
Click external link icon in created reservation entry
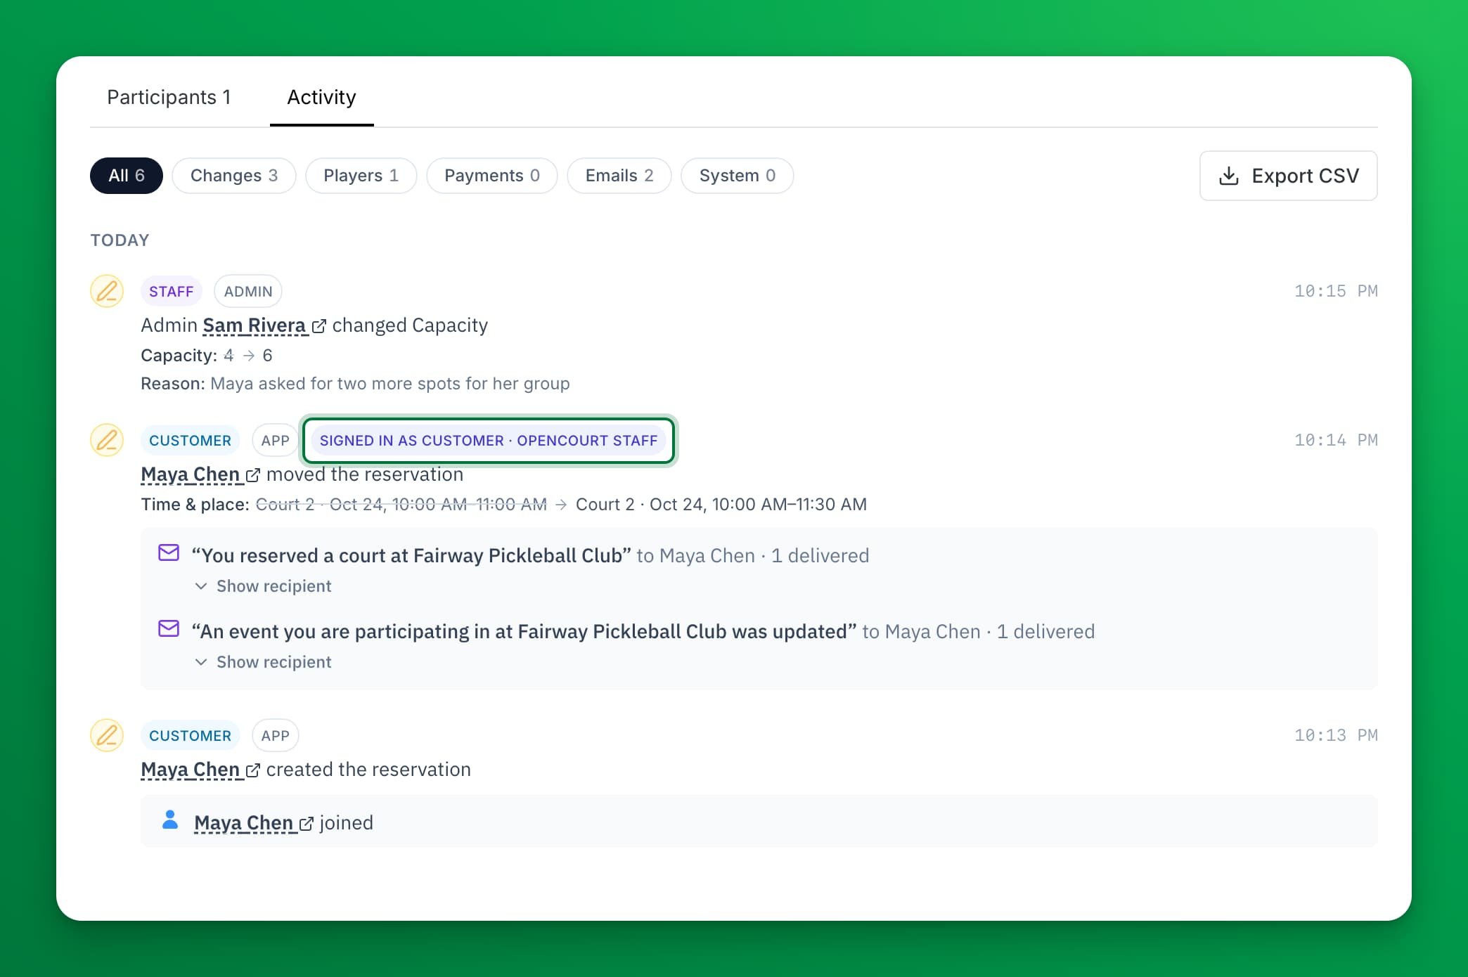[252, 770]
